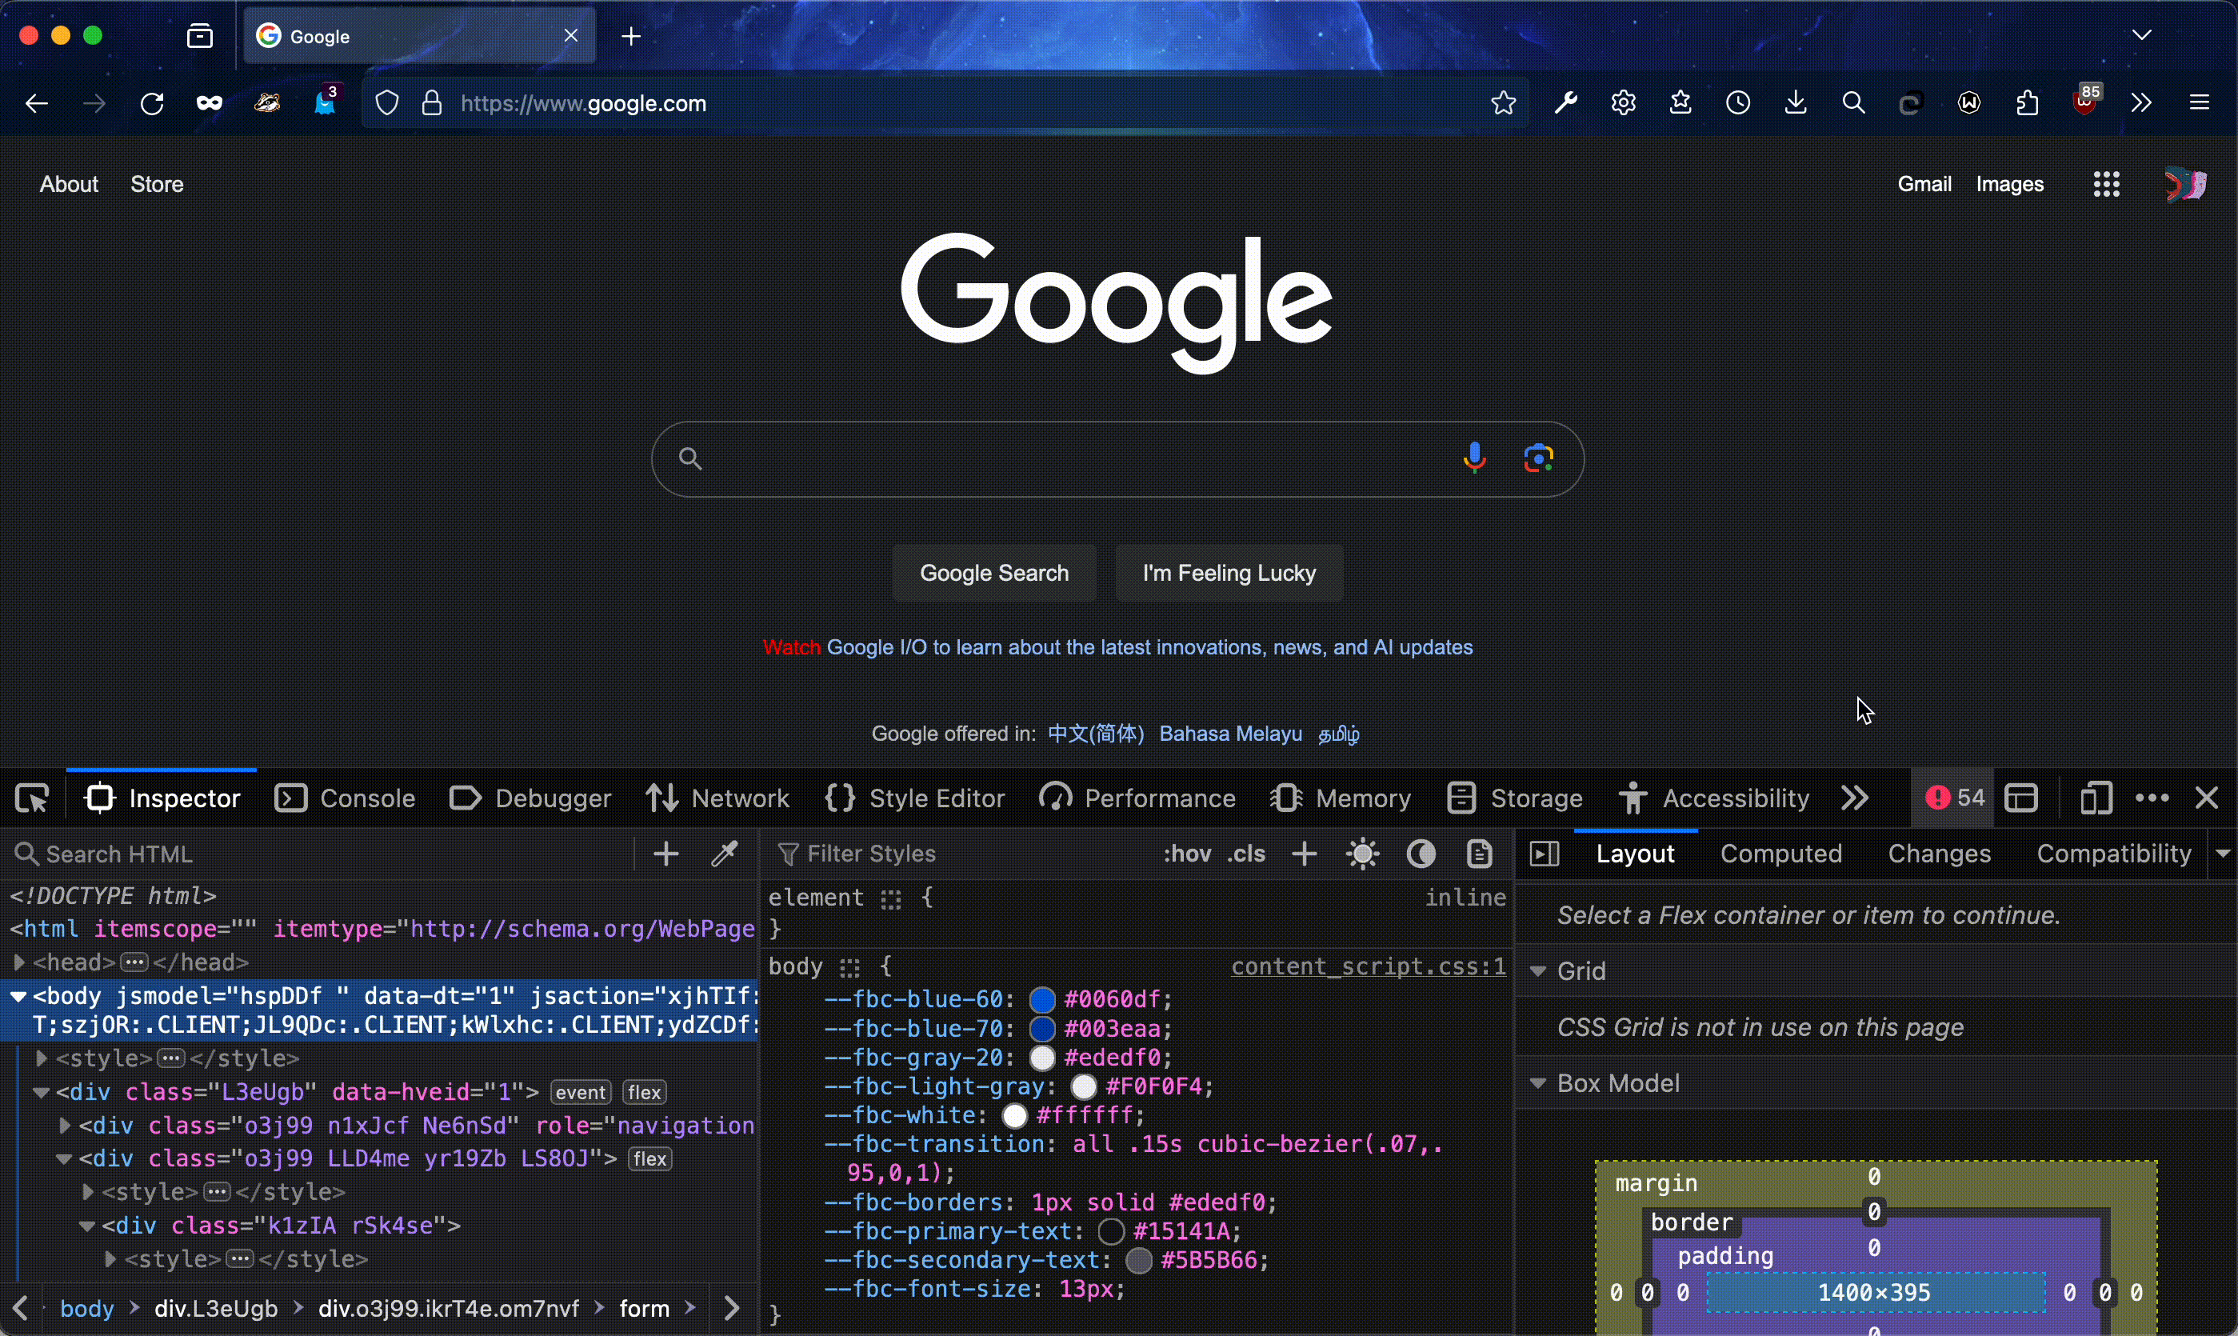
Task: Toggle dark color scheme simulation (half-circle icon)
Action: (x=1422, y=854)
